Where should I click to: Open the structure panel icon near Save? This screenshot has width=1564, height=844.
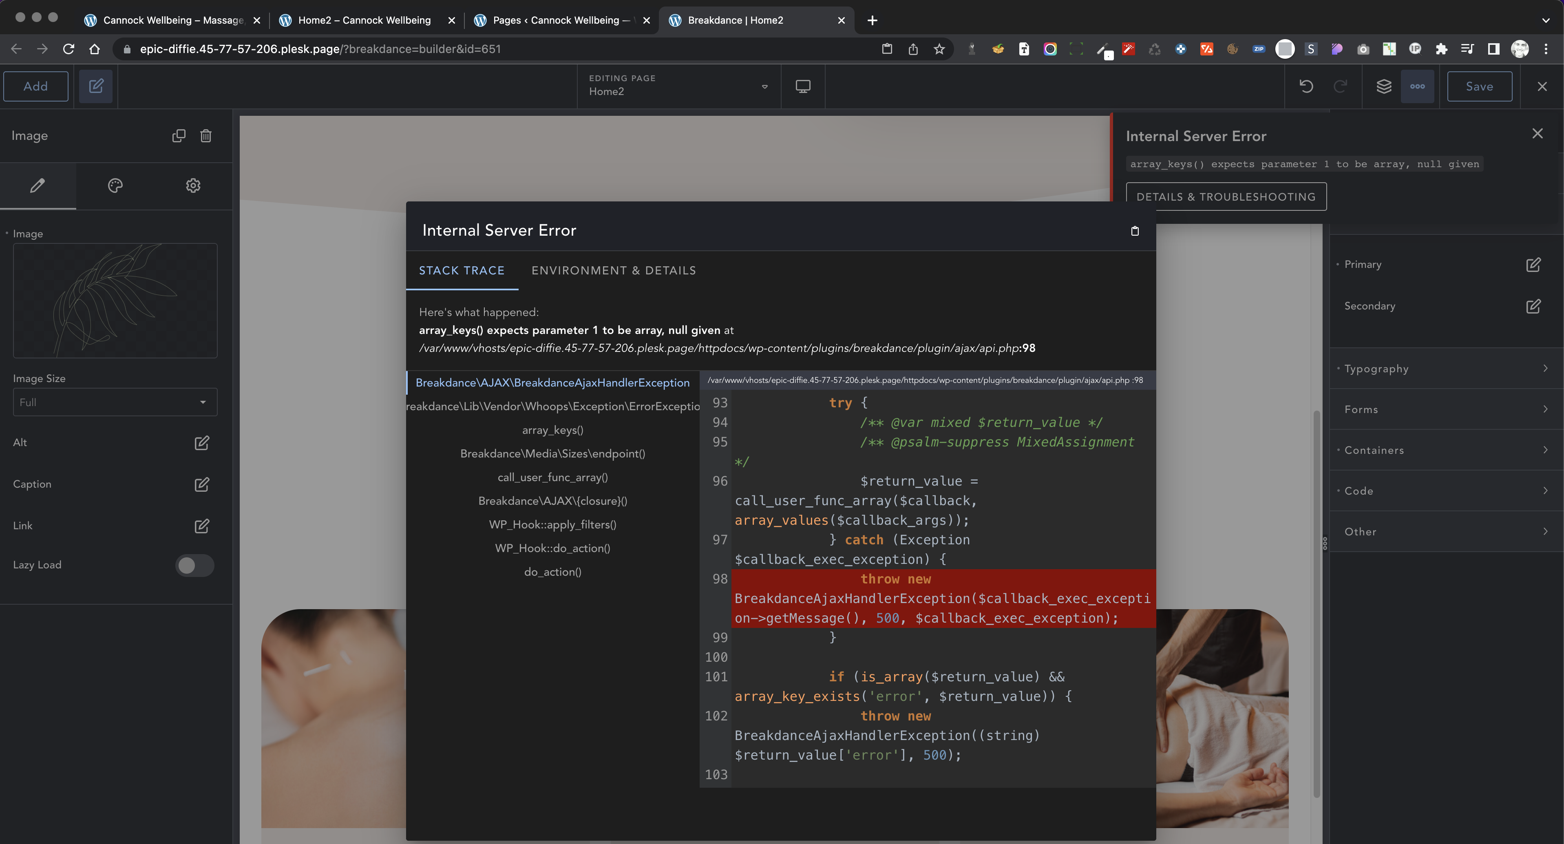(1384, 86)
